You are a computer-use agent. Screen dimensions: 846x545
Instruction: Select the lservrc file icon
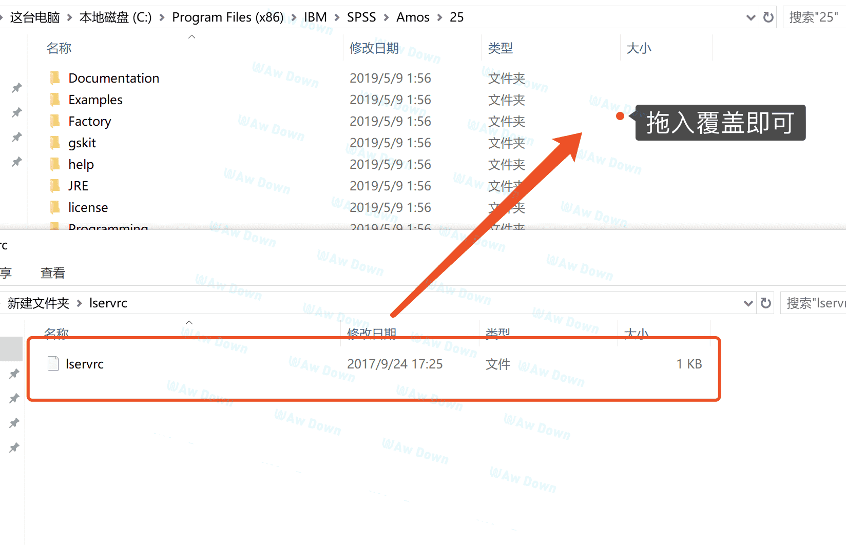click(53, 364)
